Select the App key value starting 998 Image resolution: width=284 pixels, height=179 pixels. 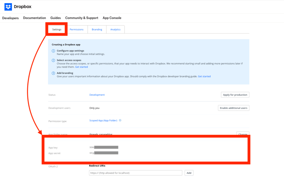click(x=104, y=147)
